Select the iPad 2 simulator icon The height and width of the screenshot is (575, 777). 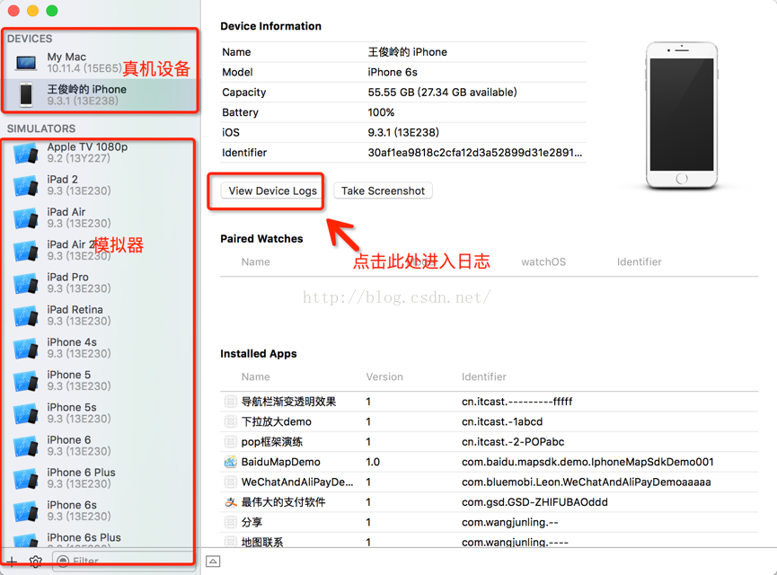pos(26,185)
